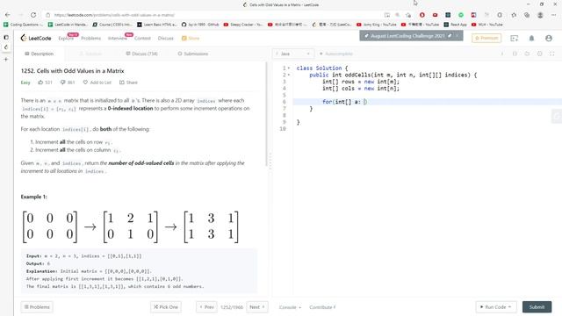Switch to the Description tab

[x=40, y=54]
